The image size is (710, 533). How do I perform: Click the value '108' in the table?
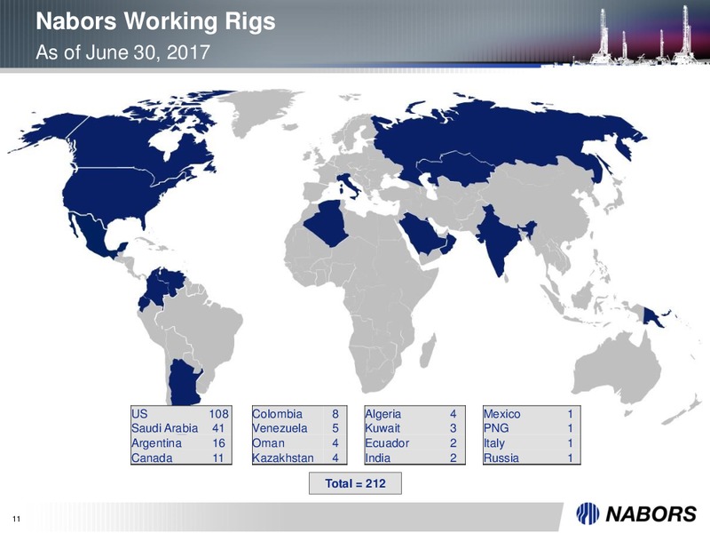218,414
